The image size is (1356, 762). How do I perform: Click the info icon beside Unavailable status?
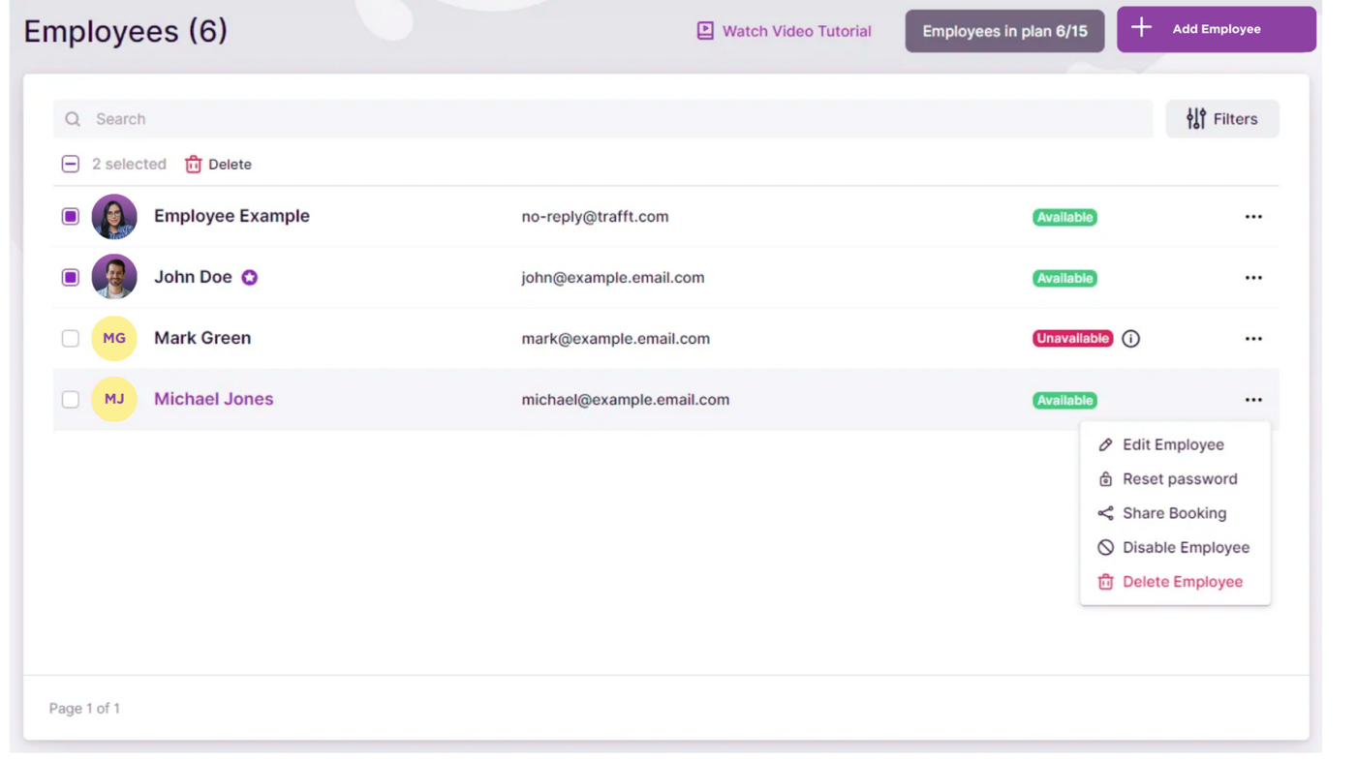click(x=1130, y=339)
